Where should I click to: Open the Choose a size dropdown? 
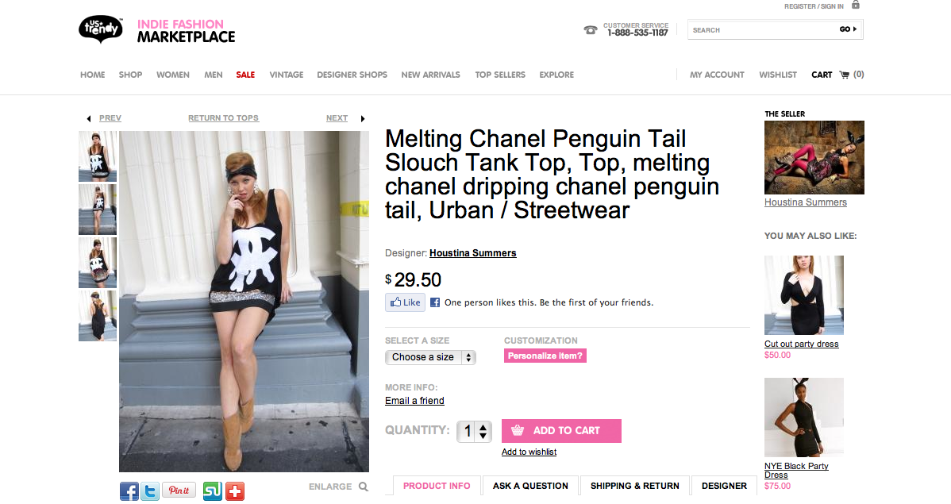click(430, 357)
